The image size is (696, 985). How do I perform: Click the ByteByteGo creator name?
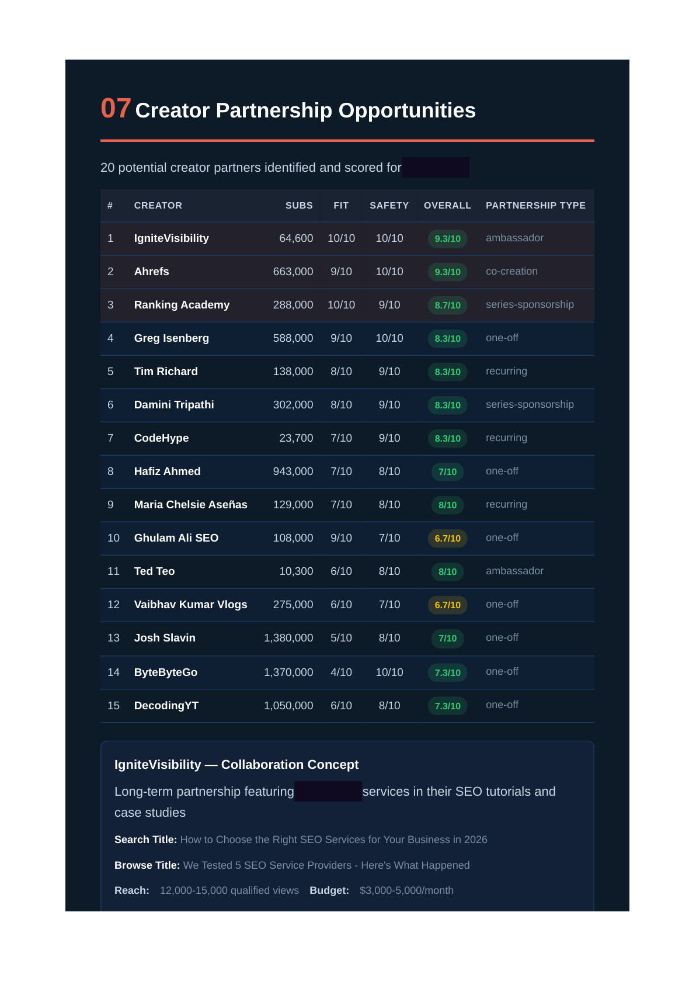(x=165, y=672)
